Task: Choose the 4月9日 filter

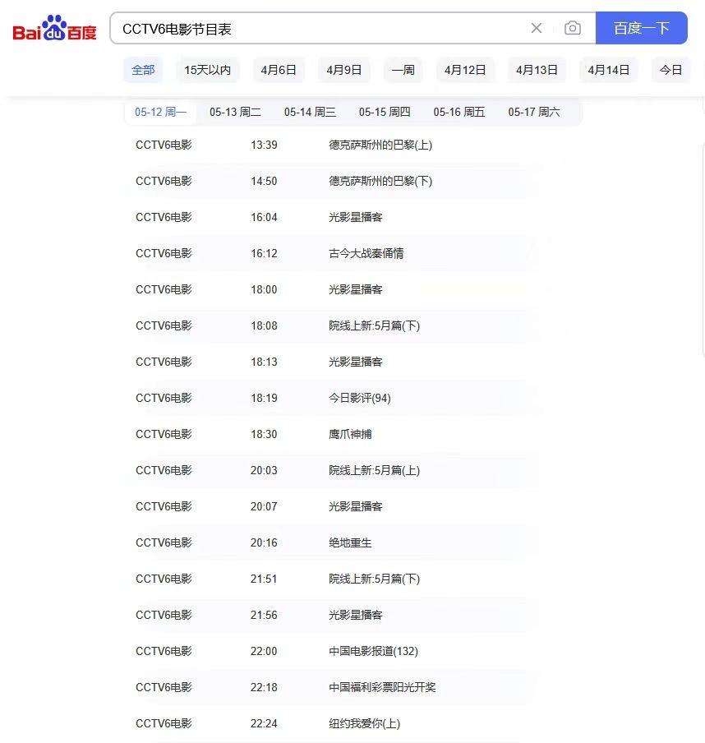Action: tap(344, 70)
